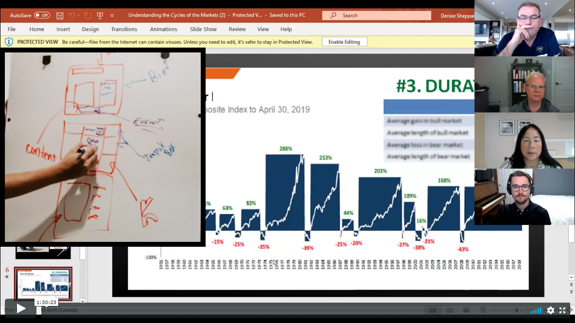Click the whiteboard drawing video overlay
Image resolution: width=575 pixels, height=323 pixels.
[103, 147]
